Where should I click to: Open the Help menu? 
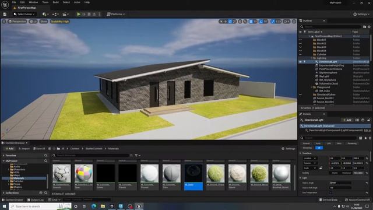[x=87, y=2]
